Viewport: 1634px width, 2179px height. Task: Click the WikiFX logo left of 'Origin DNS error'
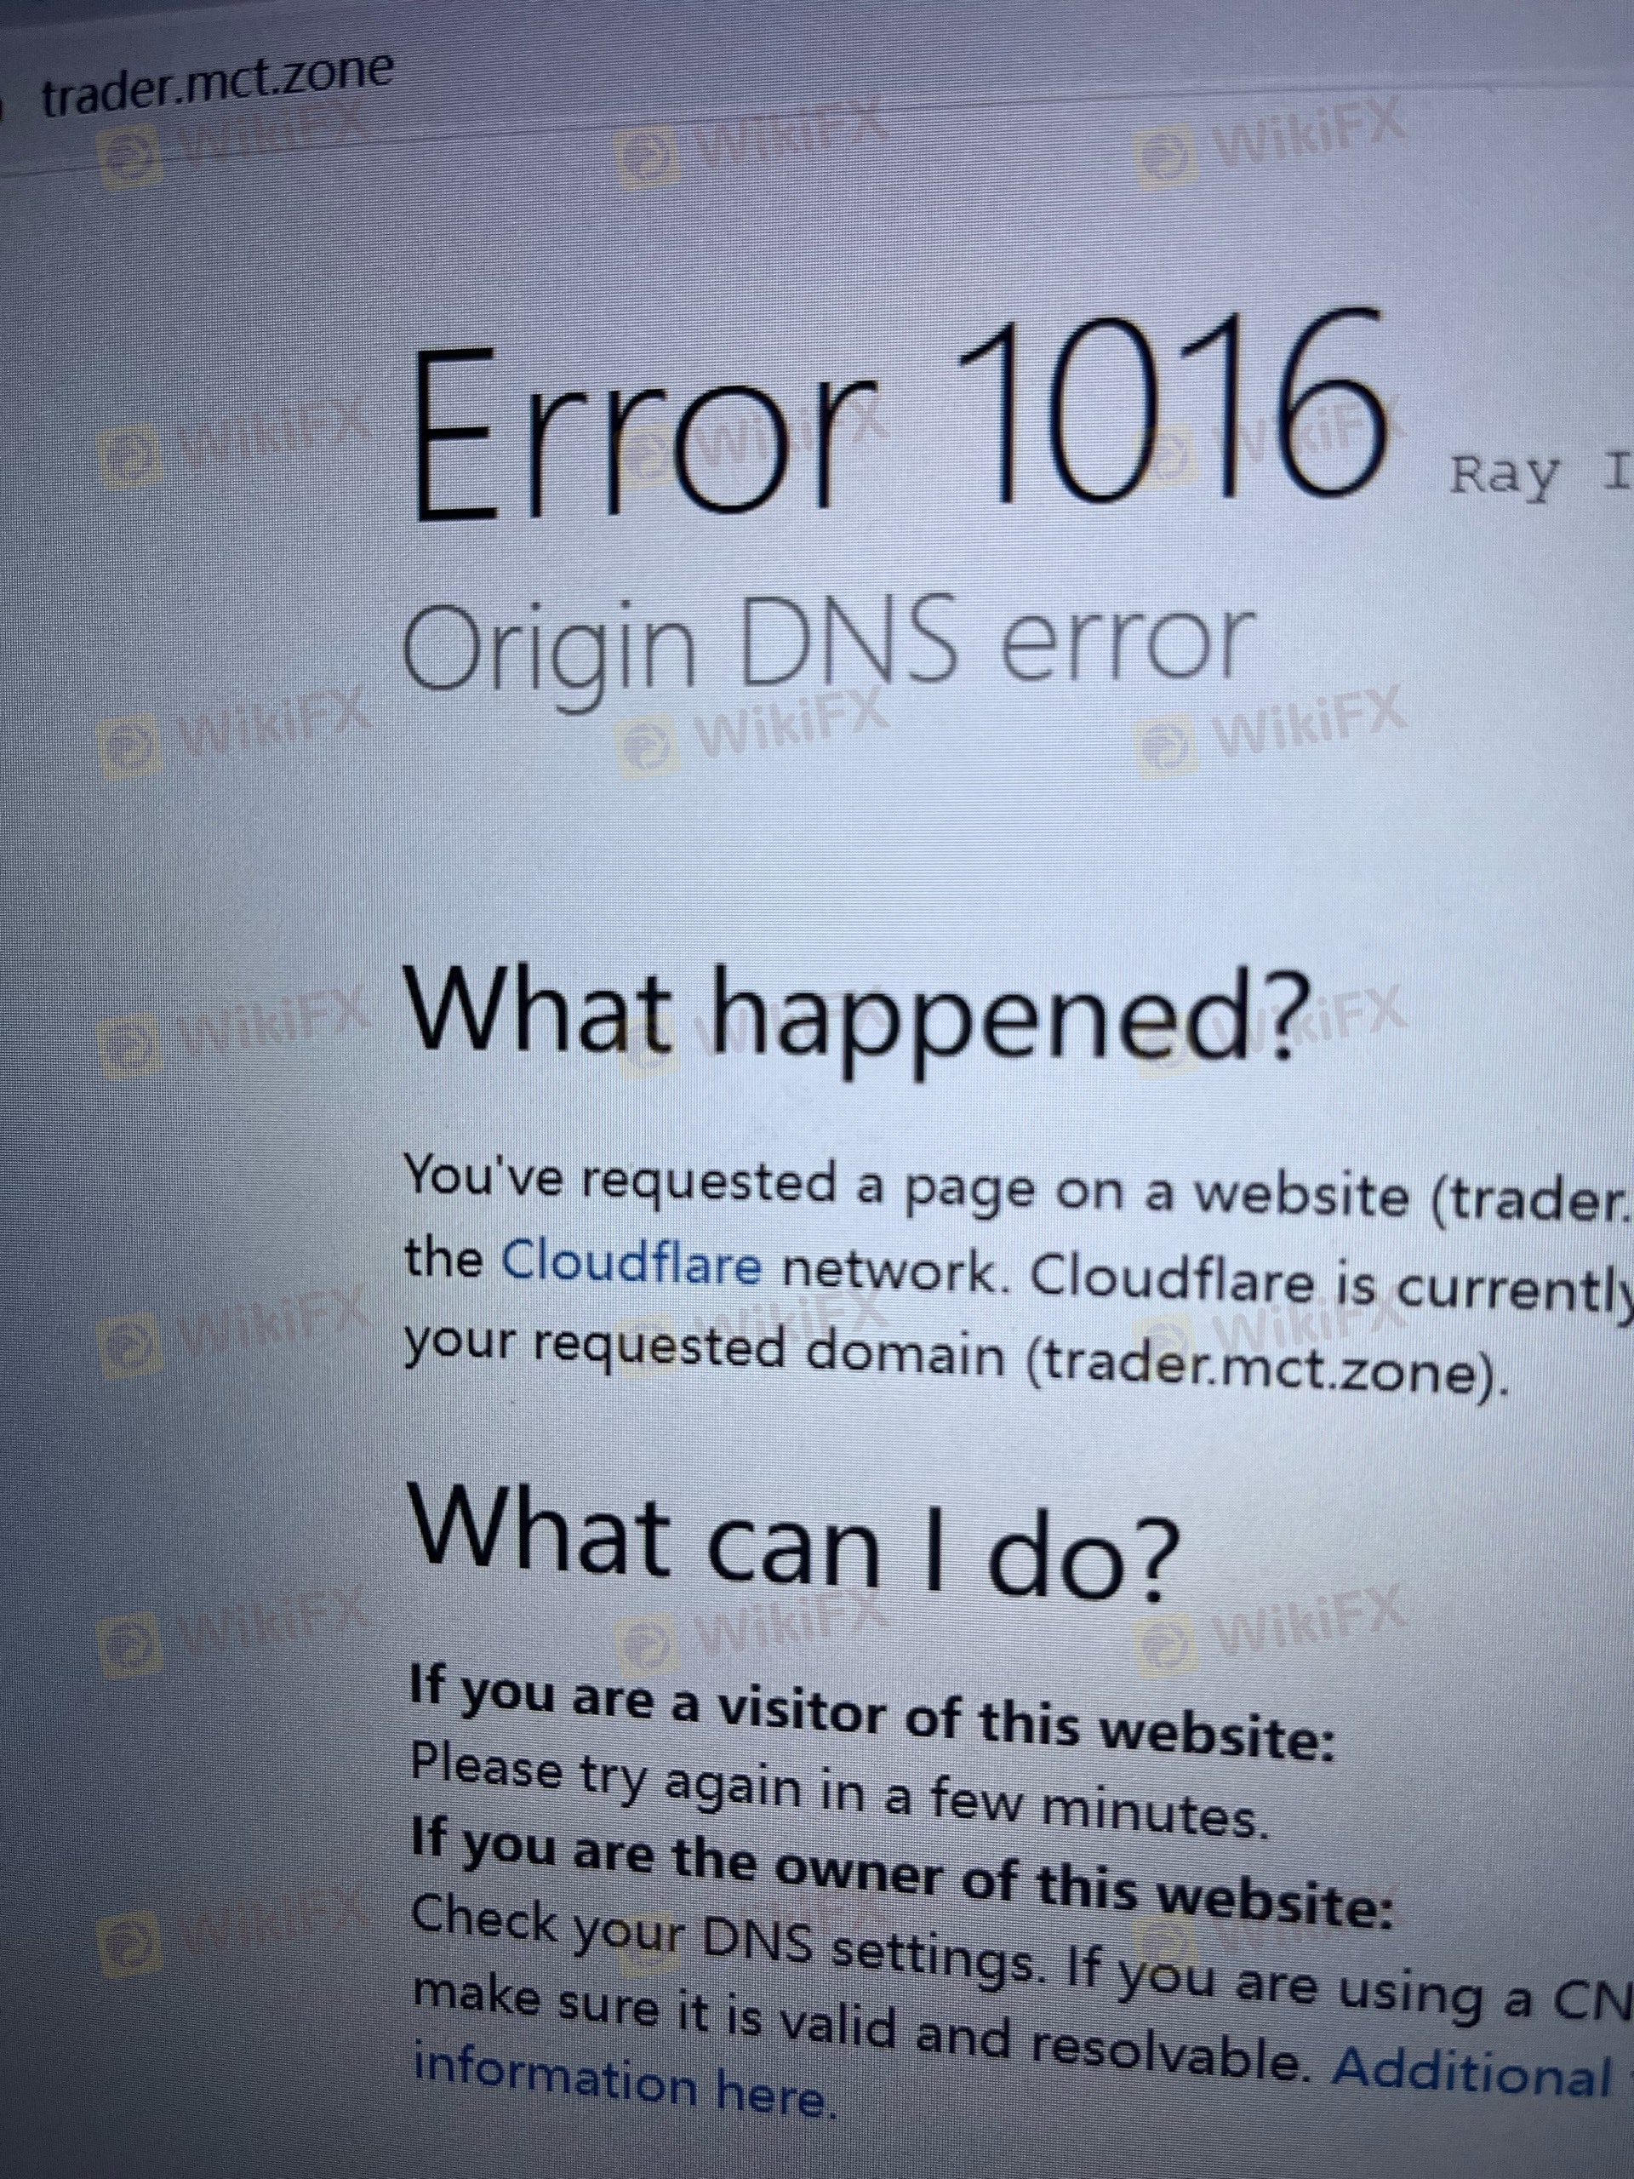pos(233,734)
